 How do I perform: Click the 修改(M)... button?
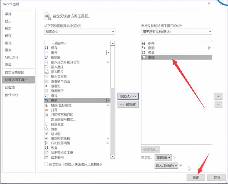(150, 149)
